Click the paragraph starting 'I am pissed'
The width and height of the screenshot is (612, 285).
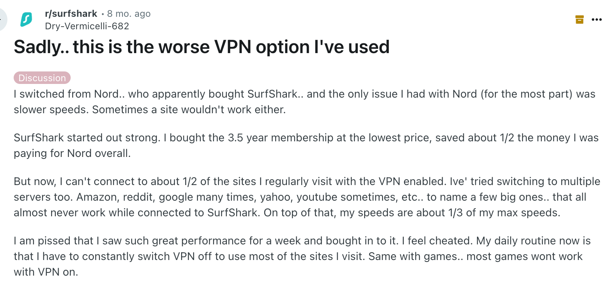[x=302, y=256]
